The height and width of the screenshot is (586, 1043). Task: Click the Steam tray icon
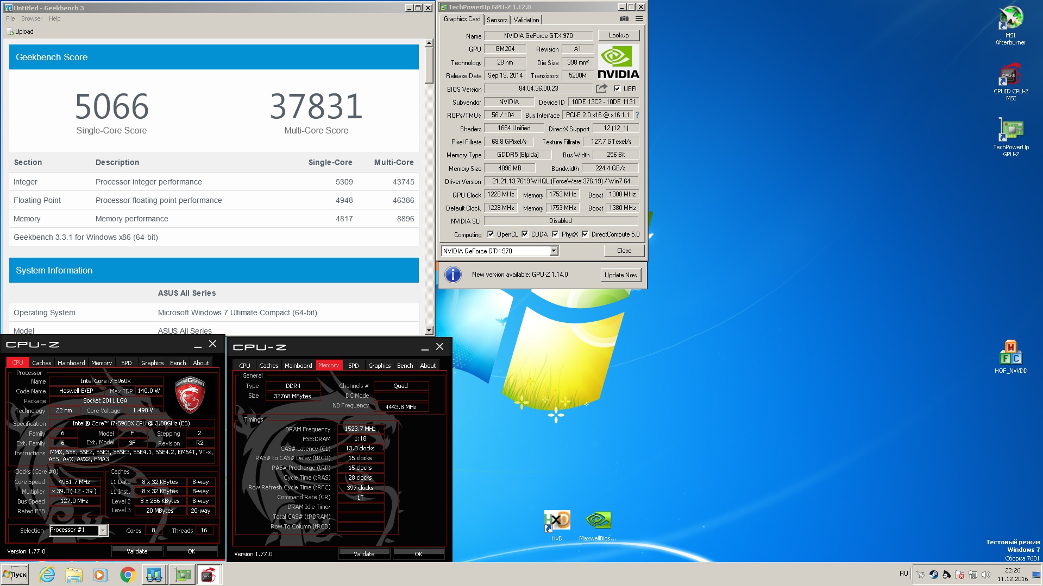coord(934,575)
